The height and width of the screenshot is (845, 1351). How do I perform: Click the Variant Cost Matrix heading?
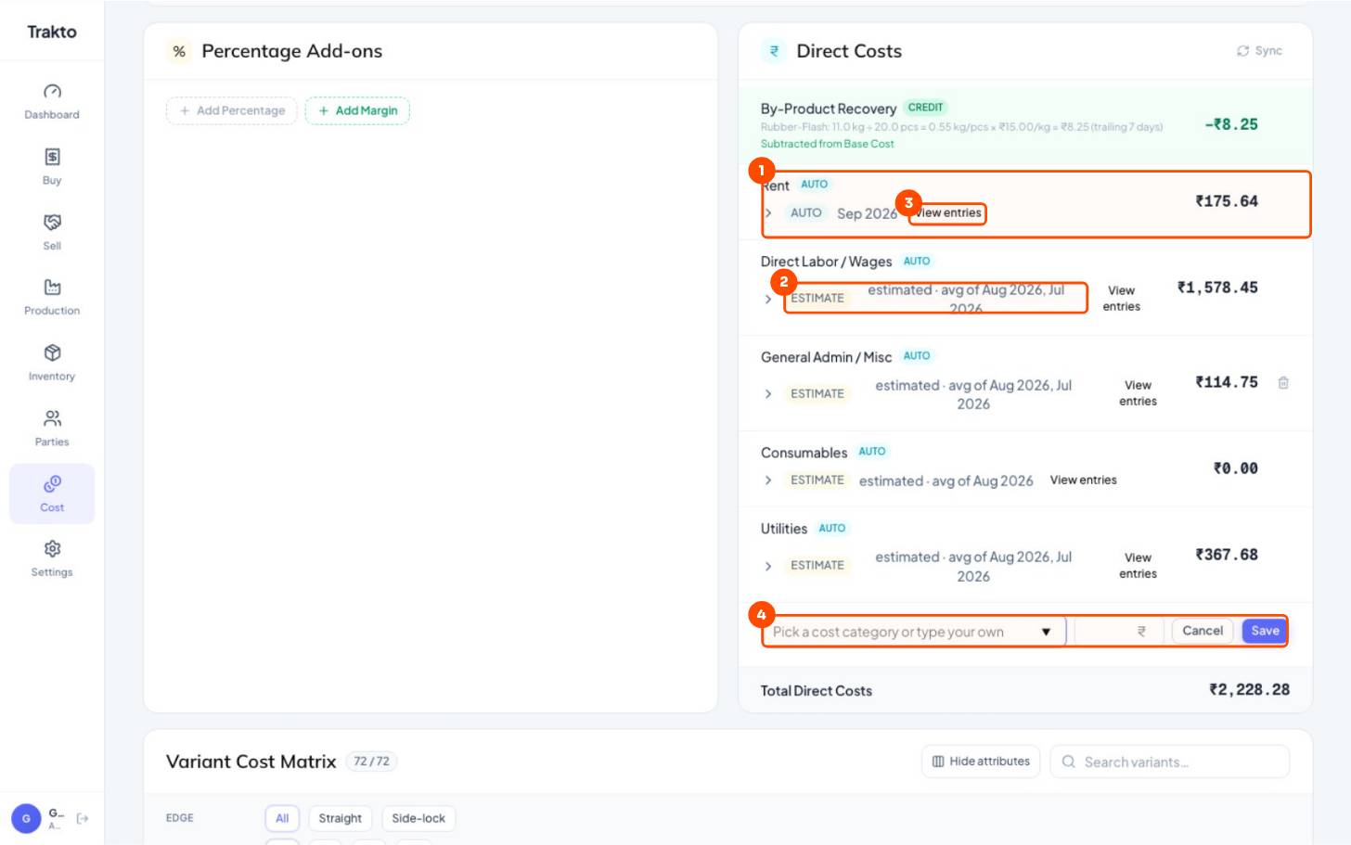pos(251,762)
